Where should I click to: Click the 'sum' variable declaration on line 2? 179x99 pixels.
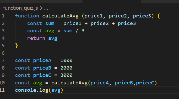coord(50,23)
